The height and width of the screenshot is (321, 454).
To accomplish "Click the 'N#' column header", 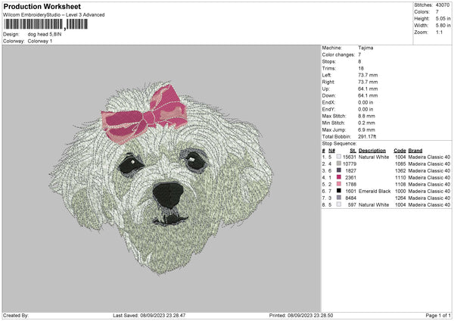I will (x=331, y=151).
